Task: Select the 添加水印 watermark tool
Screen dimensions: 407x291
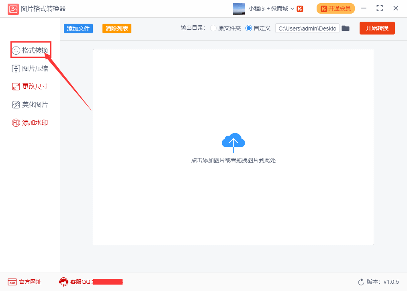Action: click(x=31, y=122)
